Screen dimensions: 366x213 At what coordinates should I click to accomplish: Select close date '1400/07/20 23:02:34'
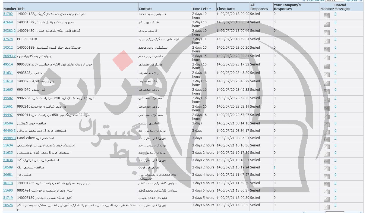(233, 56)
